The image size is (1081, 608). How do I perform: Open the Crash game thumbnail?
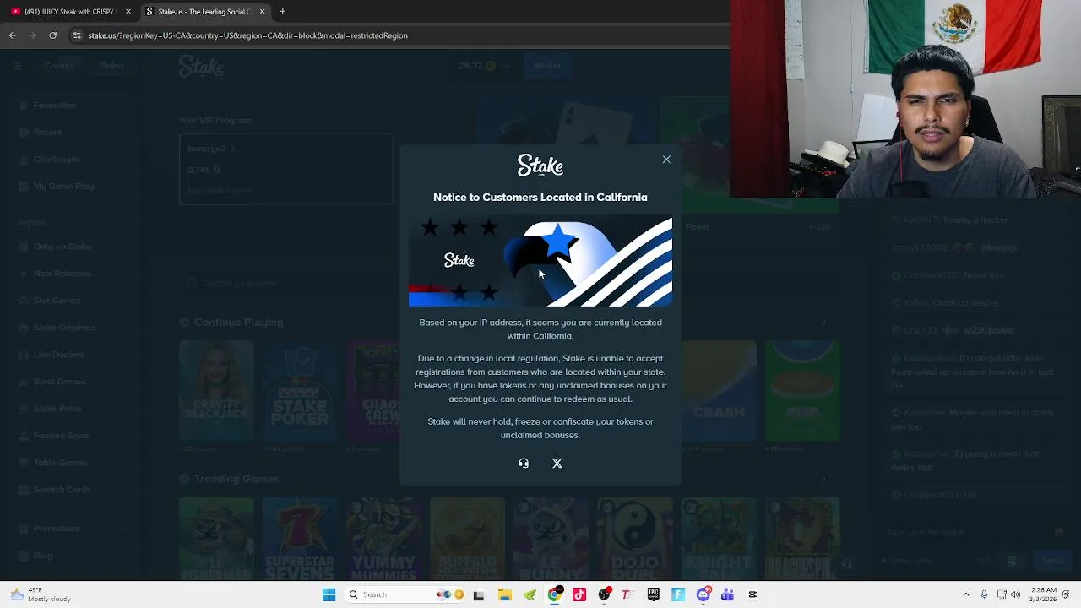[x=719, y=391]
